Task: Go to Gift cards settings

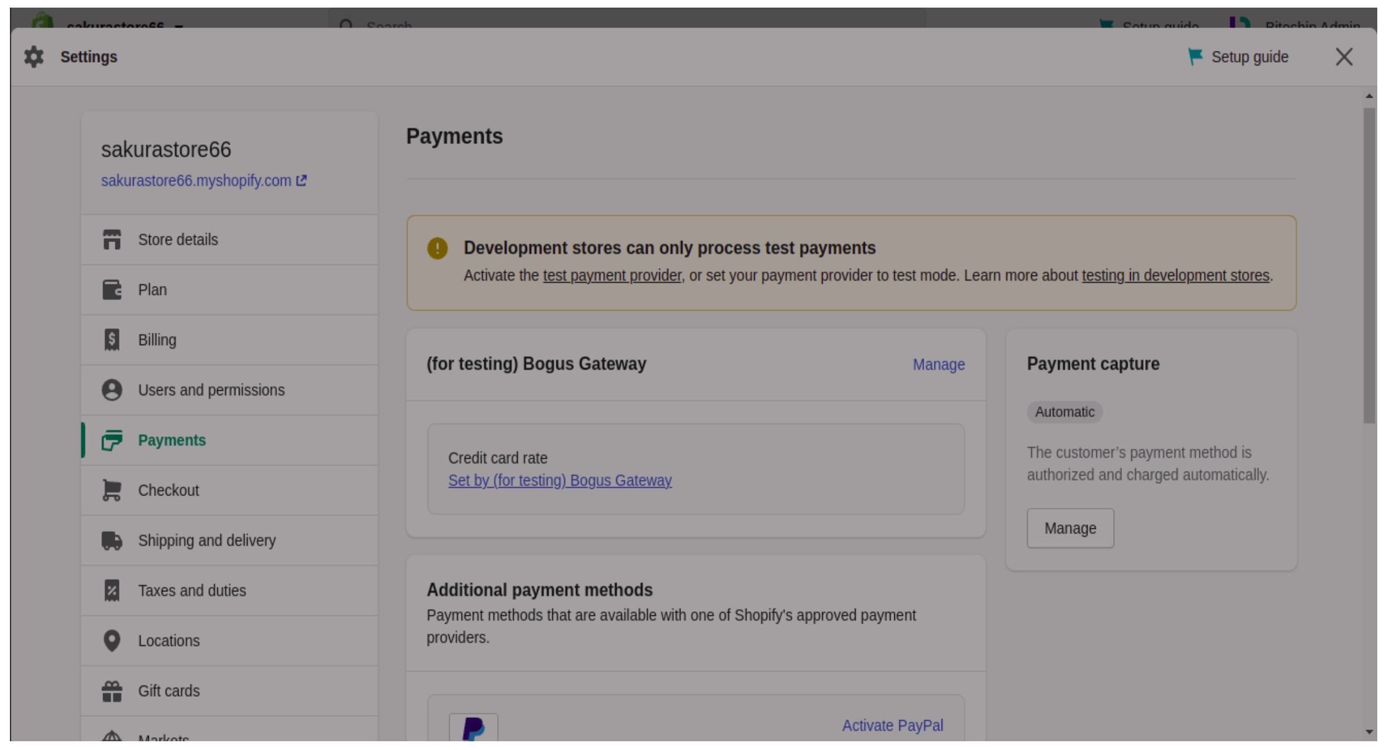Action: pyautogui.click(x=230, y=691)
